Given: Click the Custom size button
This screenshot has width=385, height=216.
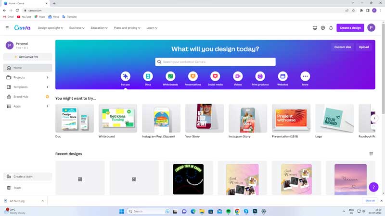Looking at the screenshot, I should pos(343,47).
